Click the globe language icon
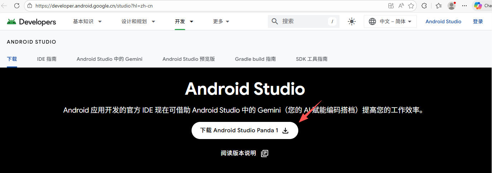 (x=372, y=21)
